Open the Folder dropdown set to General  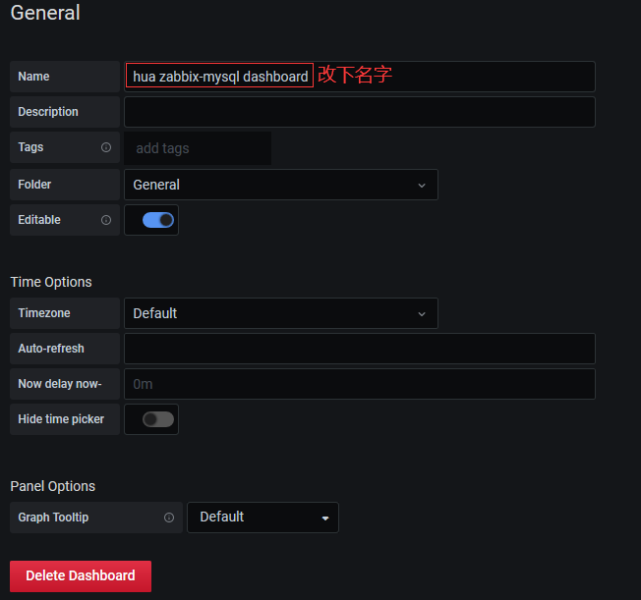point(281,185)
